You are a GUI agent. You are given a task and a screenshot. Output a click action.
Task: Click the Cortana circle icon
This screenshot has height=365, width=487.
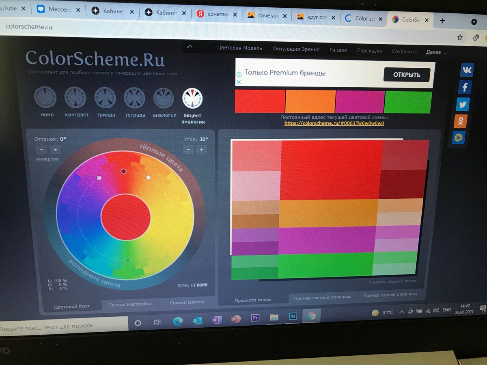(x=138, y=323)
